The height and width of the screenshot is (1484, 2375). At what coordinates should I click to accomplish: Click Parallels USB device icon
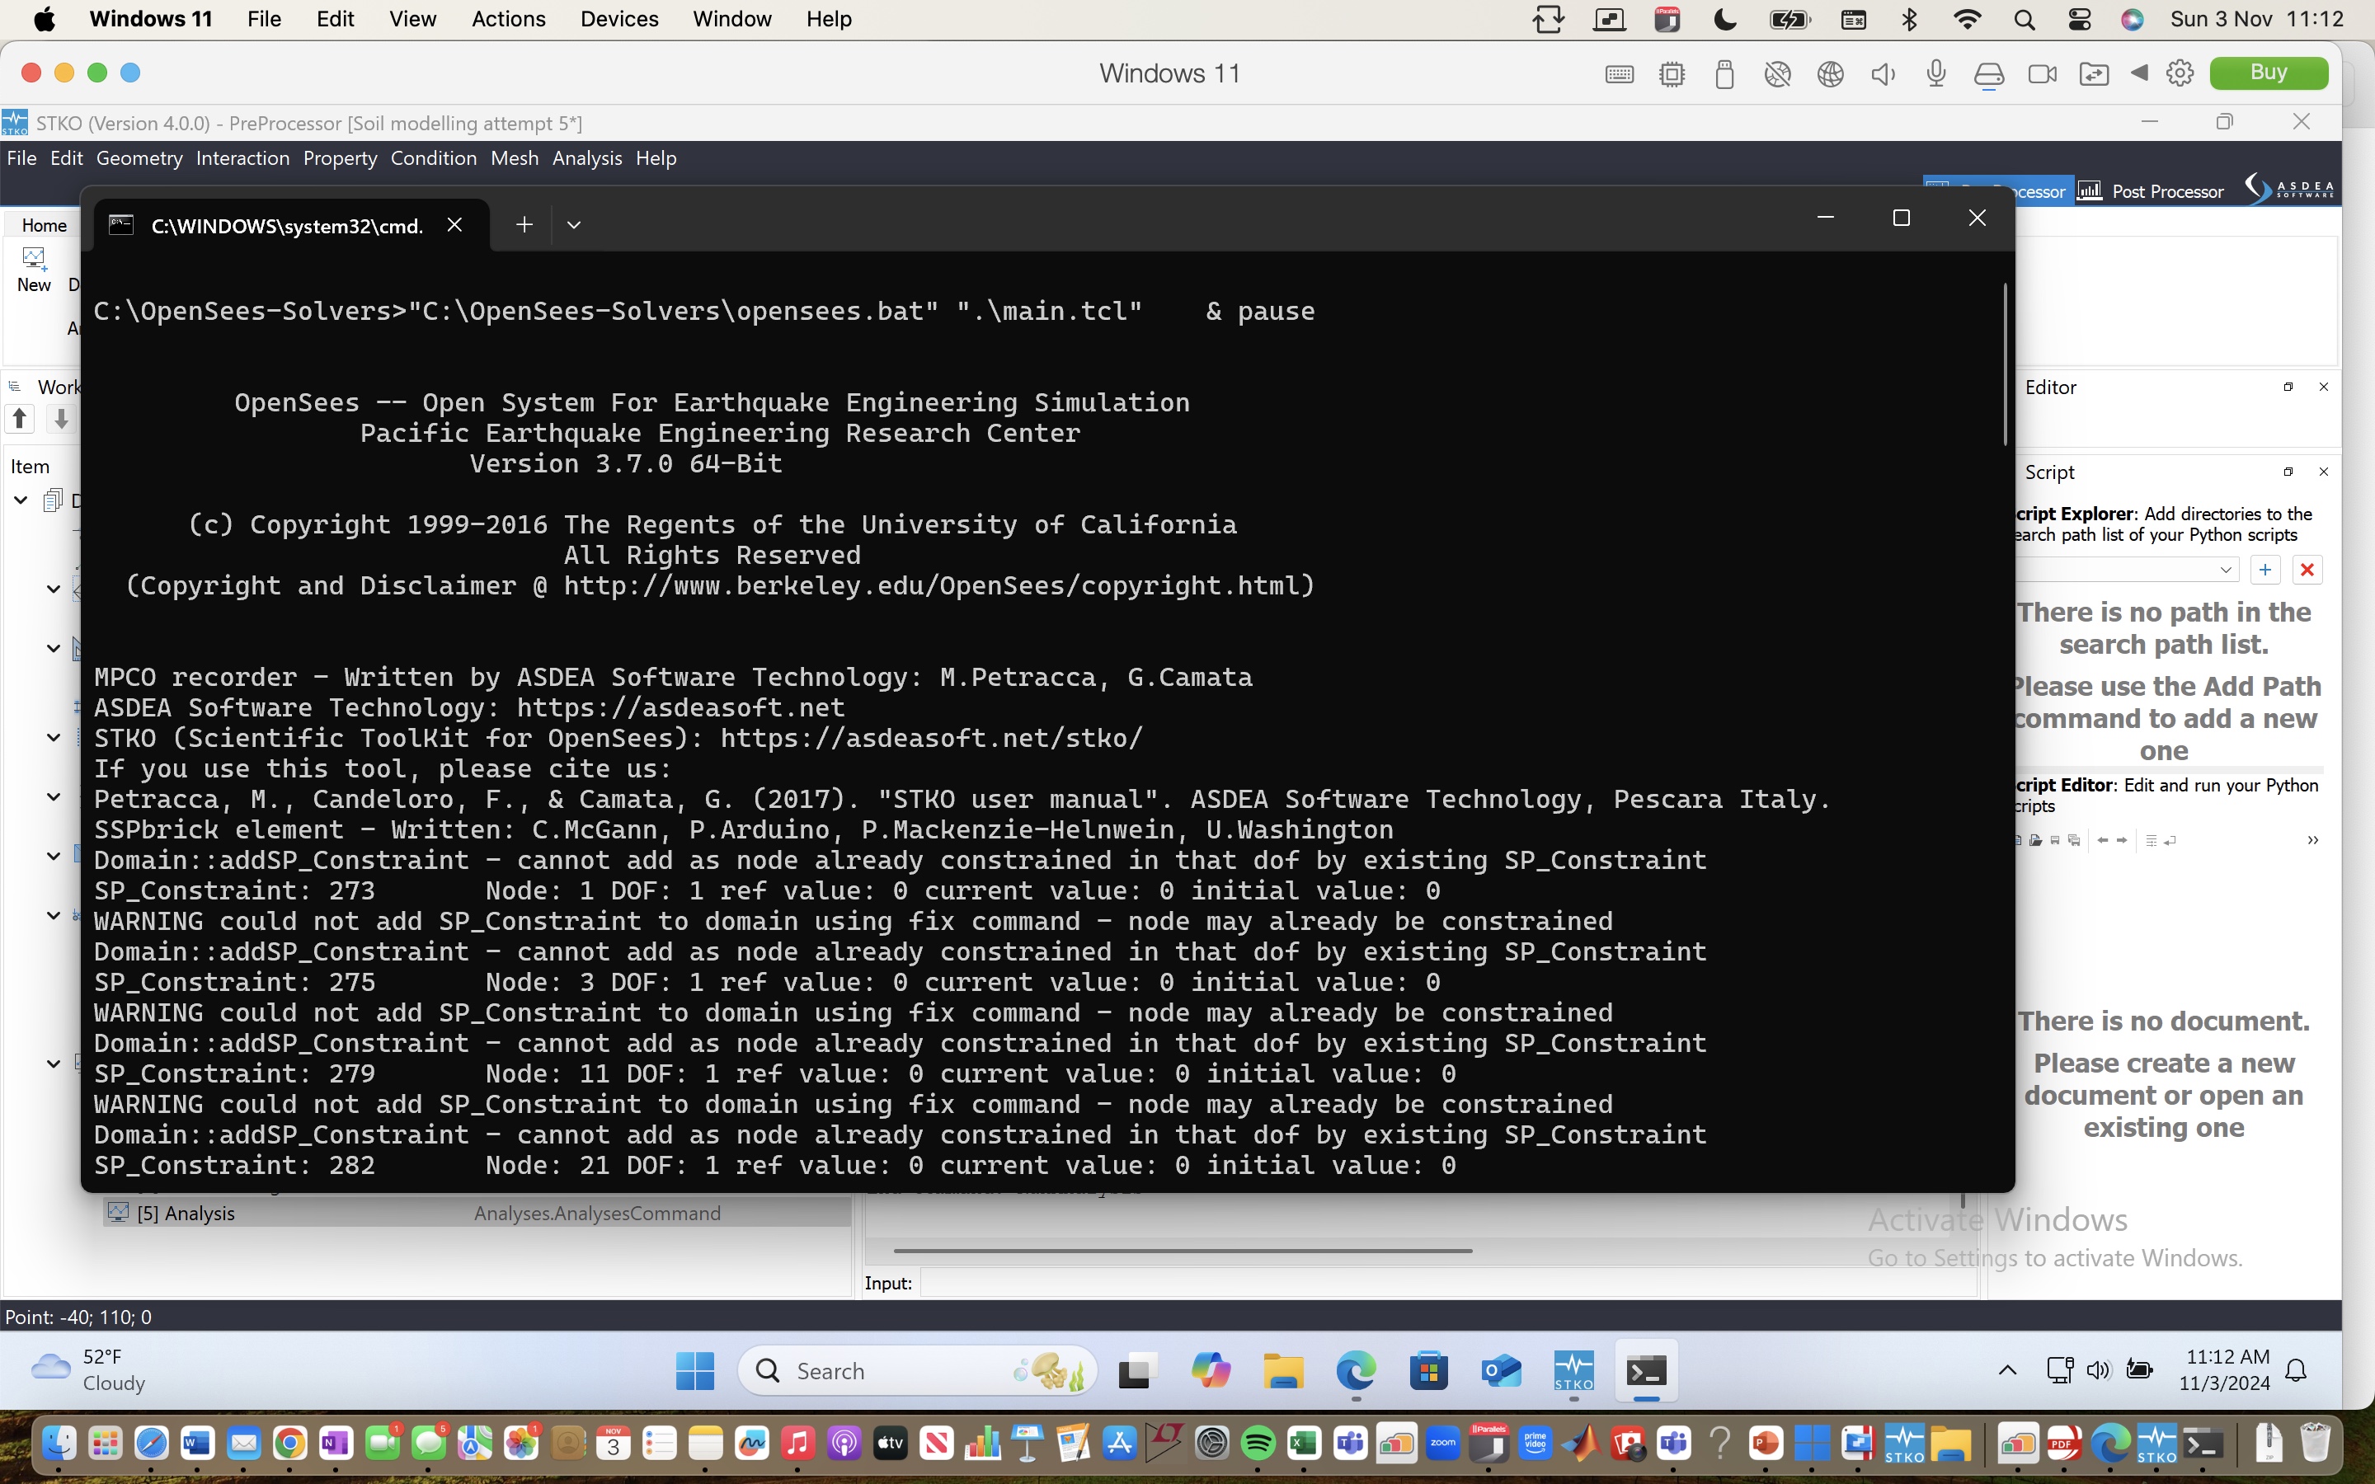1724,73
